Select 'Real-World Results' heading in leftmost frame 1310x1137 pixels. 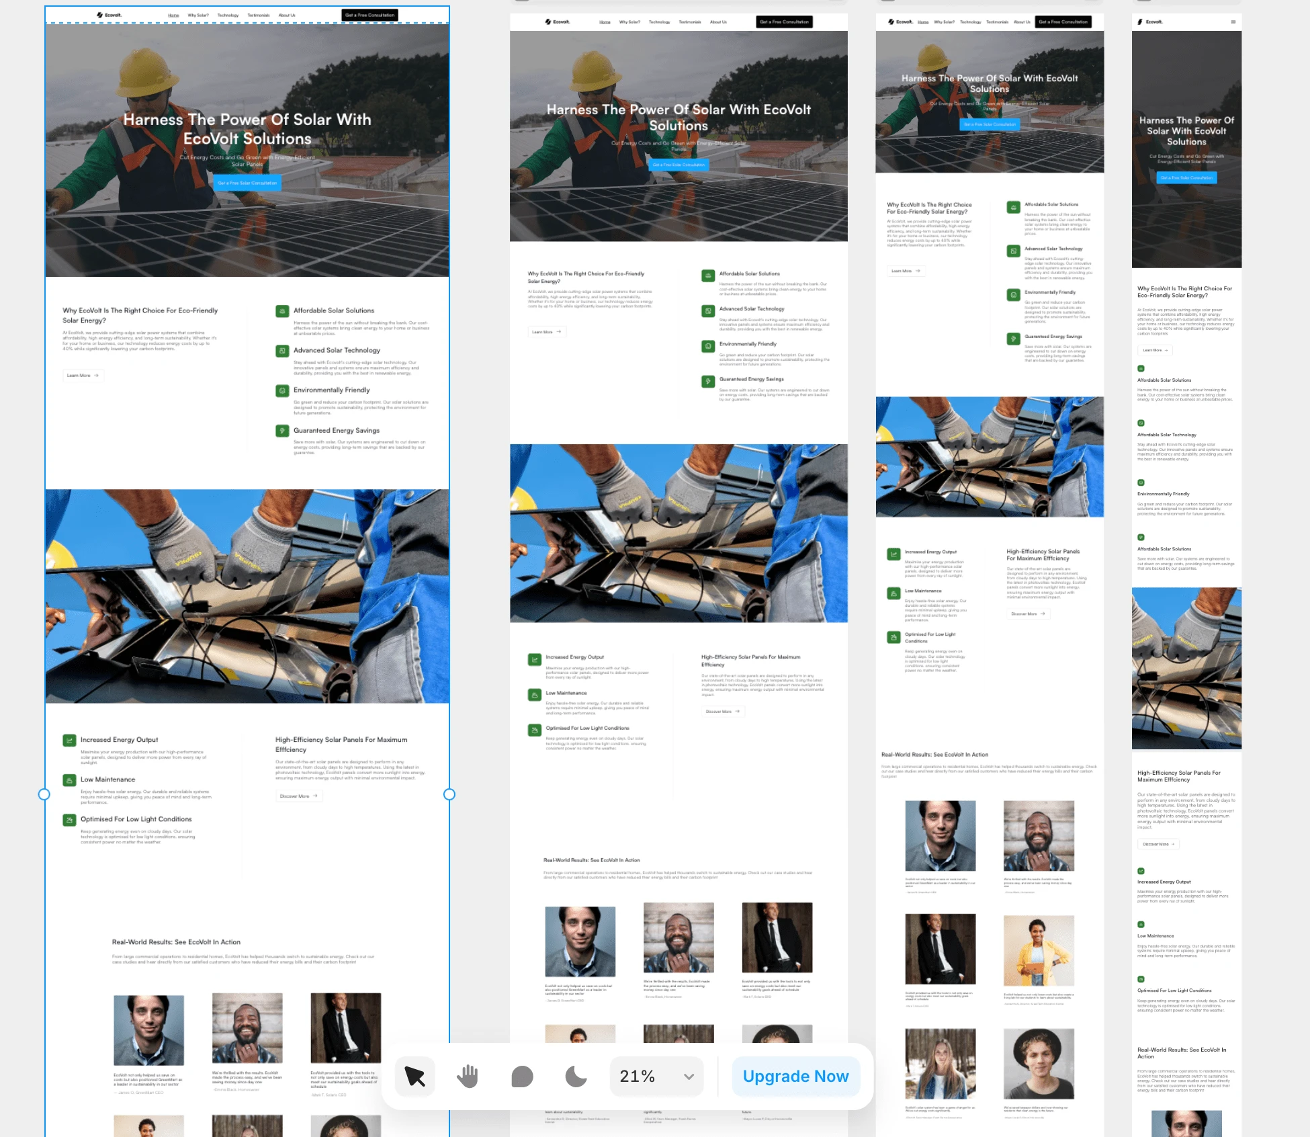pos(176,942)
